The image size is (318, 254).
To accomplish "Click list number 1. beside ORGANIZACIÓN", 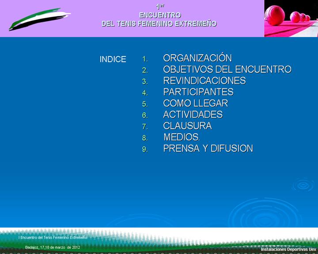I will tap(145, 59).
